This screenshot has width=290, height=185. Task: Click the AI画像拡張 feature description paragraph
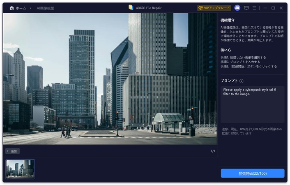click(252, 34)
